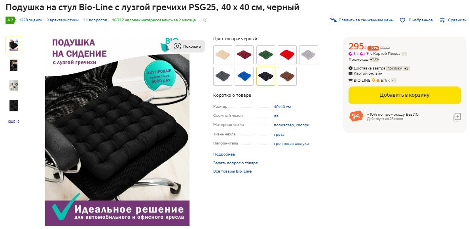The height and width of the screenshot is (229, 470).
Task: Open Все товары Bio-Line link
Action: [232, 171]
